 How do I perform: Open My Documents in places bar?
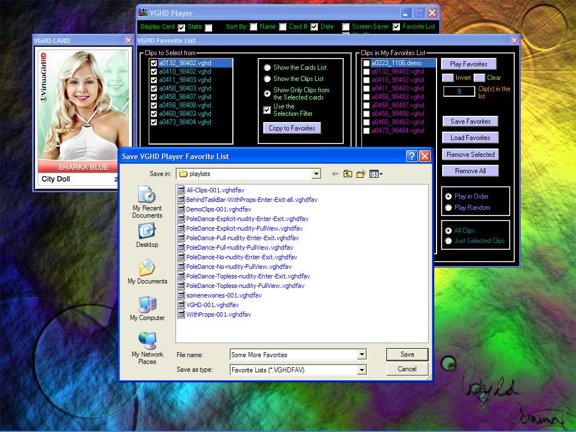[147, 271]
